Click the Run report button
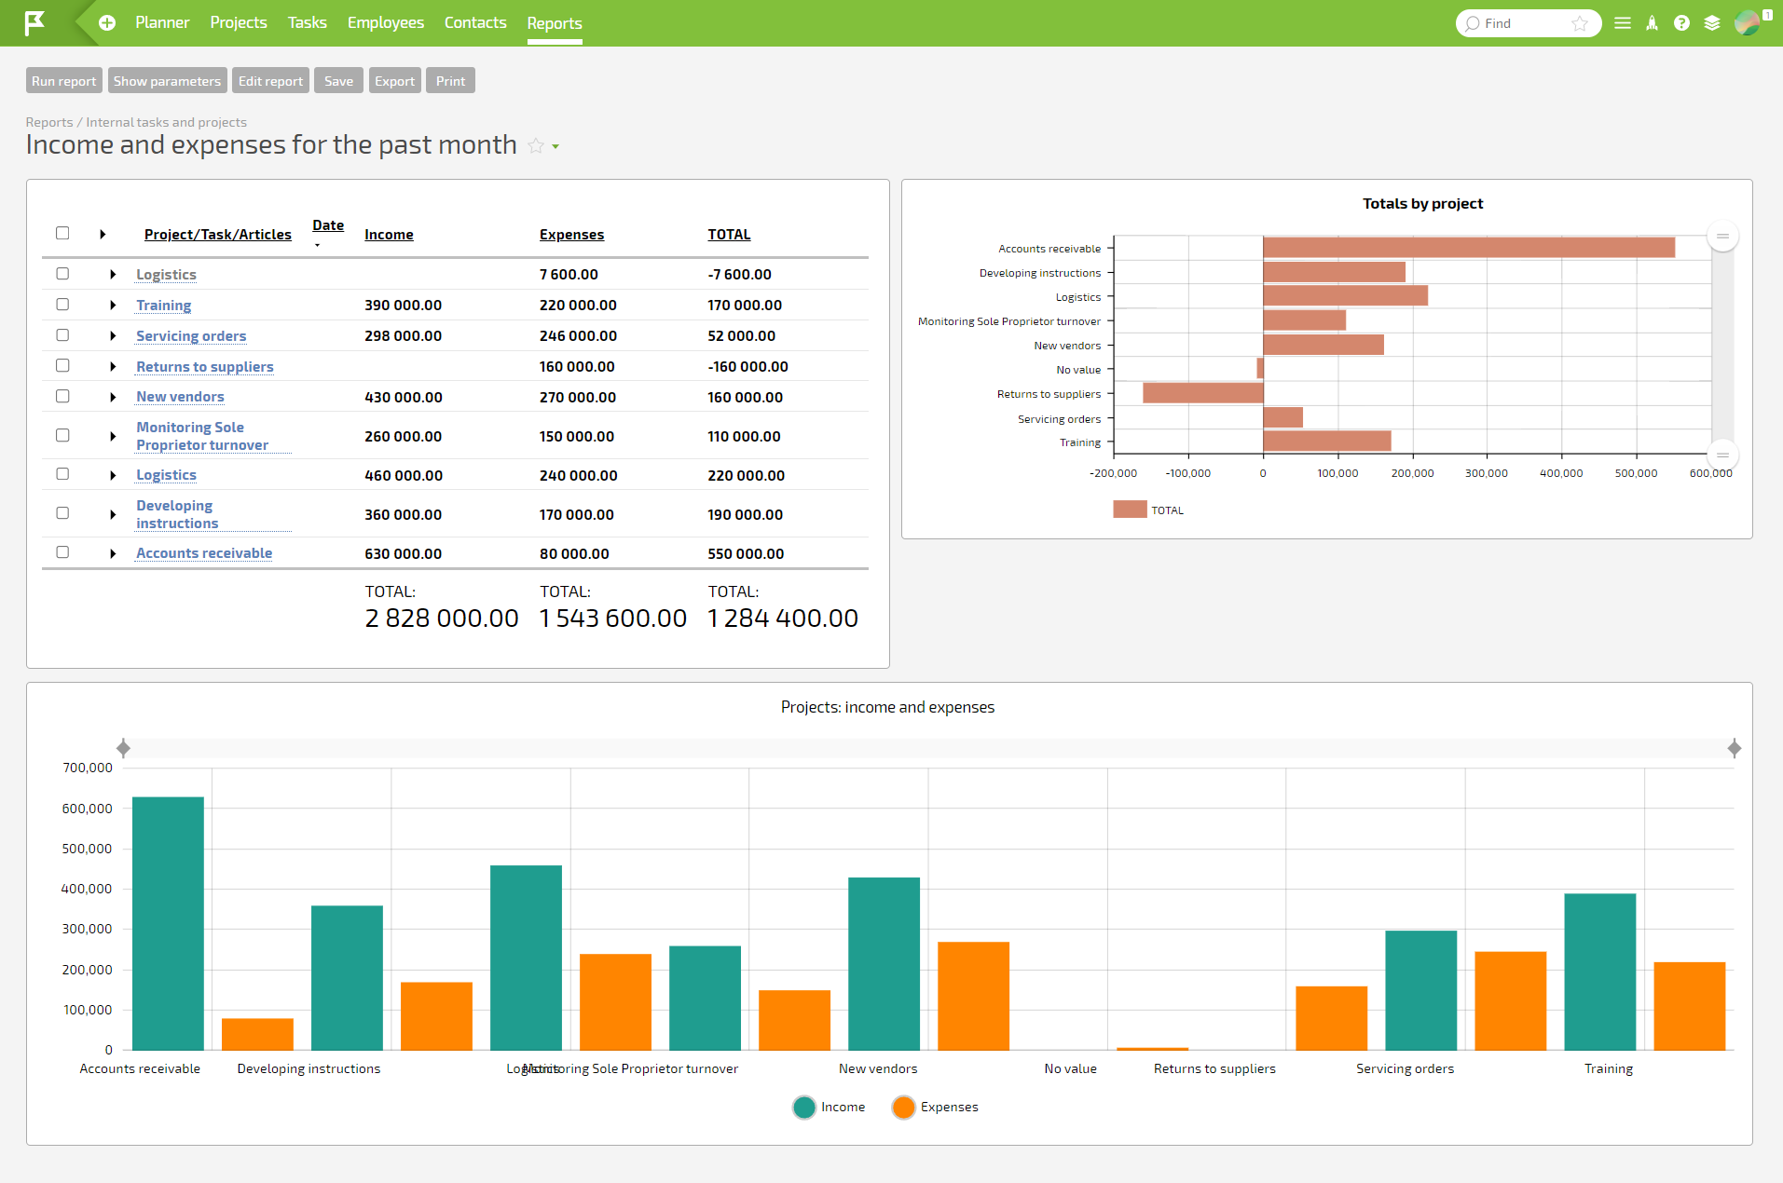Viewport: 1783px width, 1183px height. tap(63, 81)
